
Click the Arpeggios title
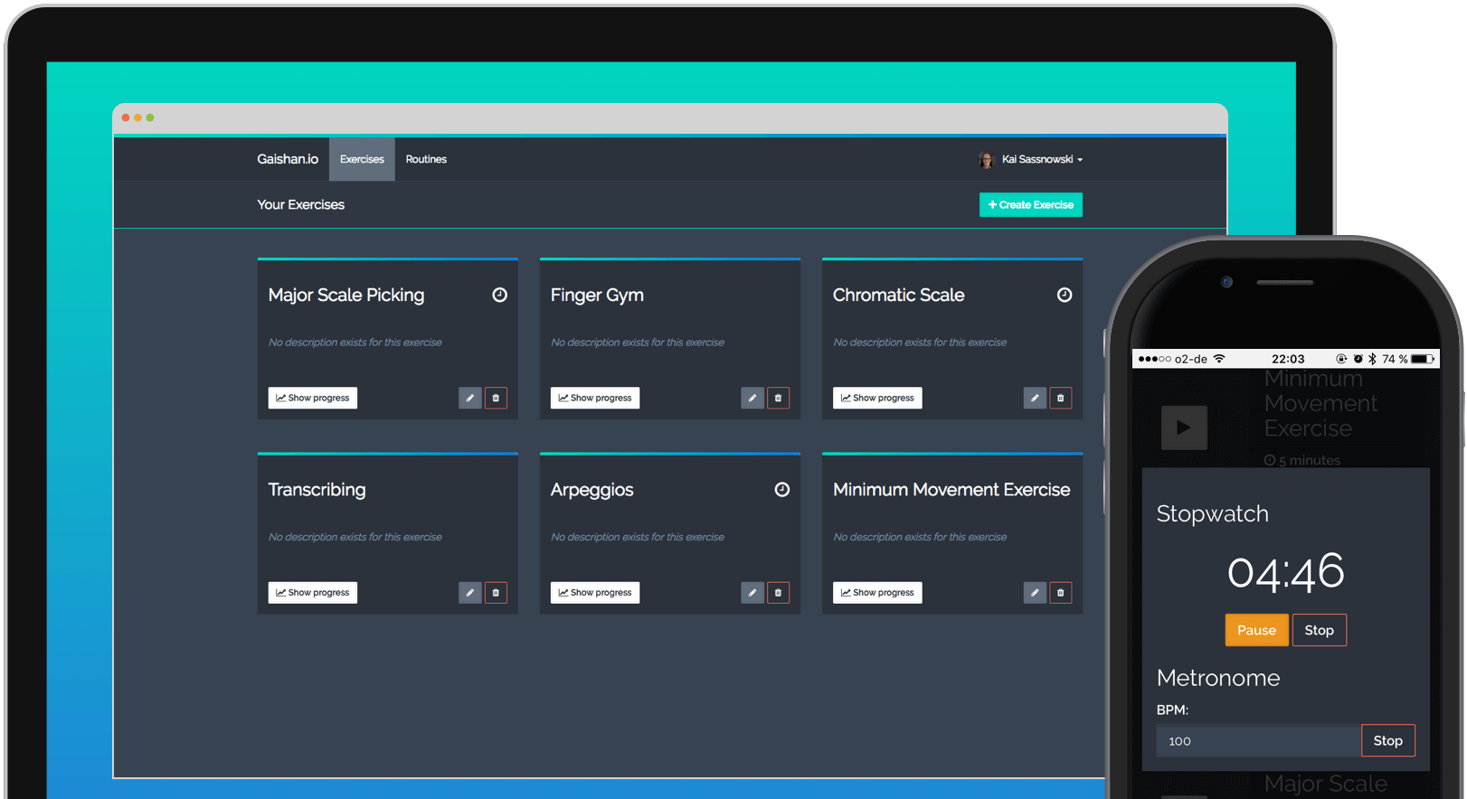click(592, 490)
